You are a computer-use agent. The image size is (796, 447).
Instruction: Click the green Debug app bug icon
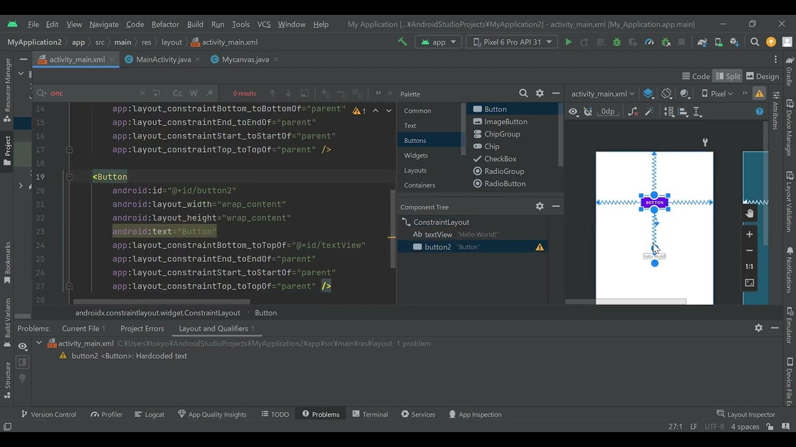[617, 42]
